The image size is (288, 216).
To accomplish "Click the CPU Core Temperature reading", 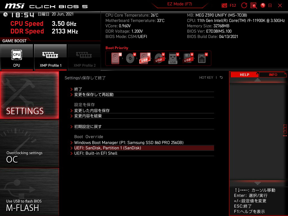I will [x=132, y=15].
